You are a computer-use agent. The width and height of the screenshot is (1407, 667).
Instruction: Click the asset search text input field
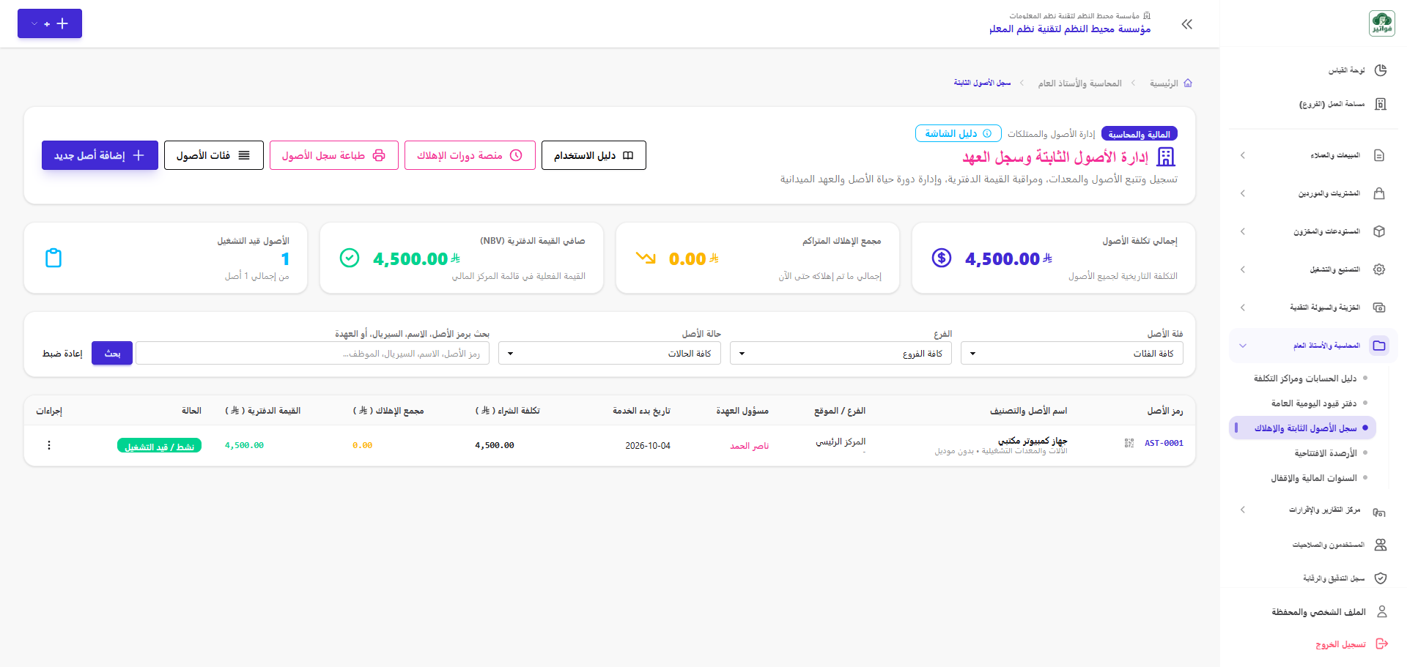(x=312, y=353)
